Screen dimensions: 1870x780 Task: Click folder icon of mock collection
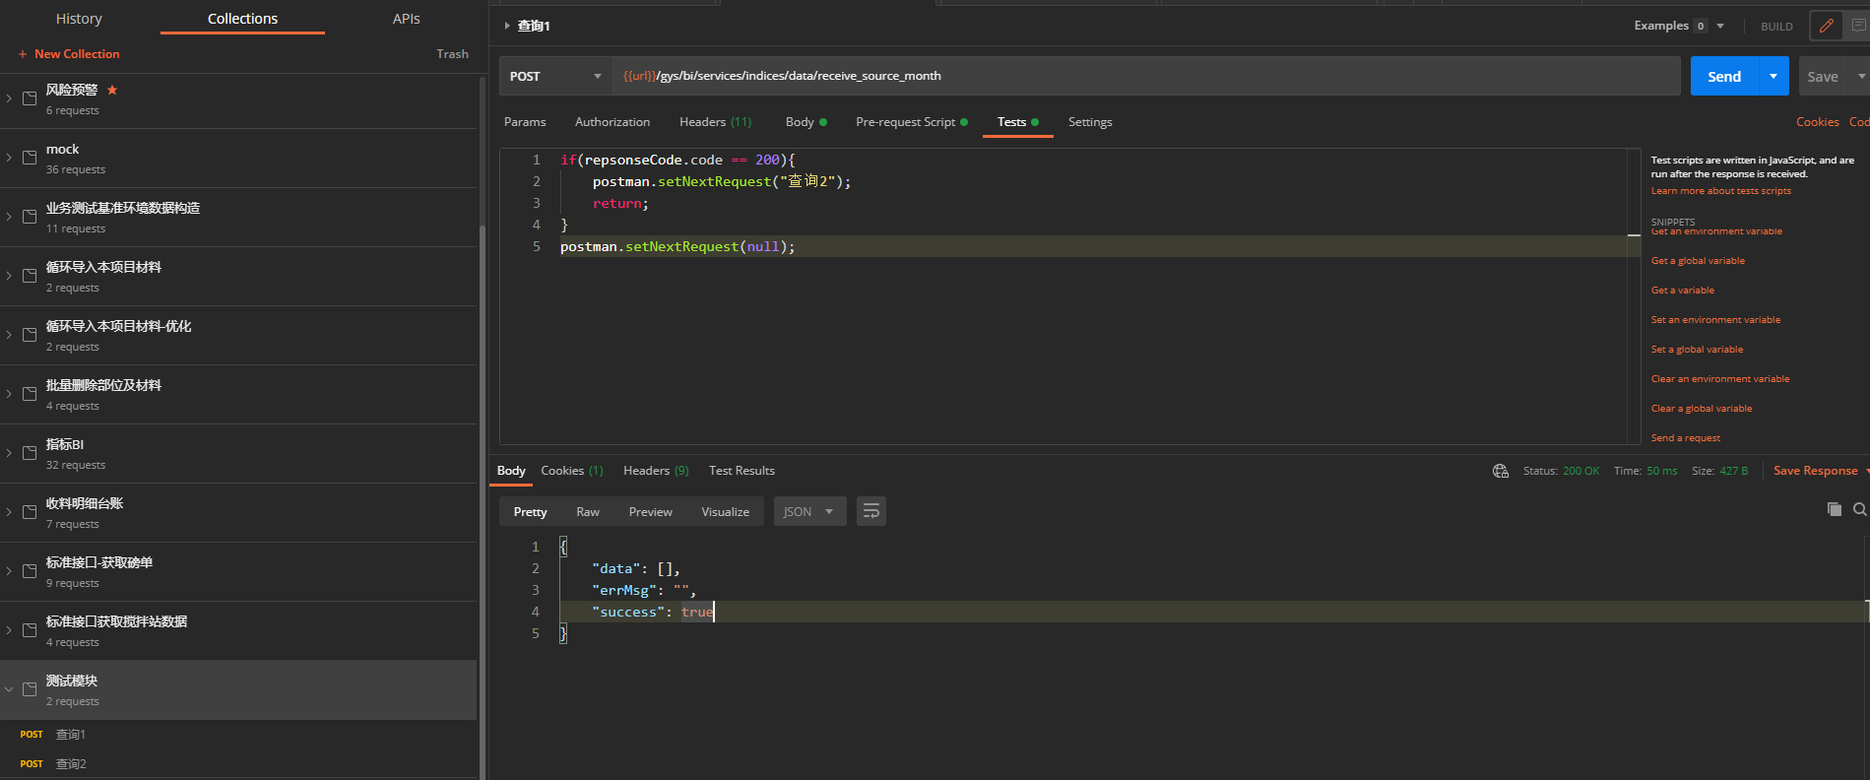[30, 158]
